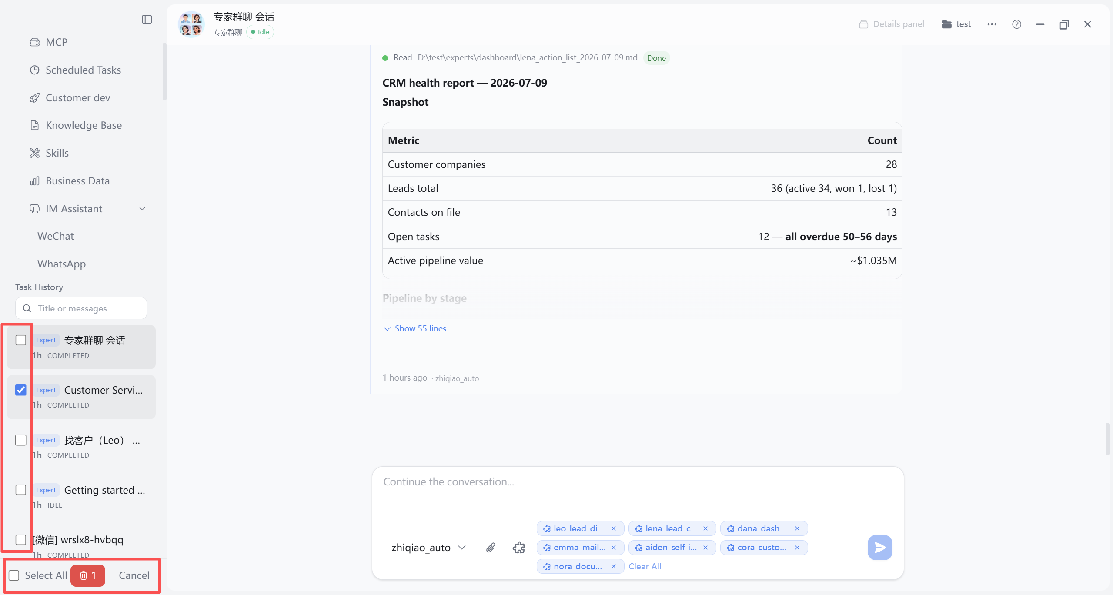This screenshot has width=1113, height=595.
Task: Remove the lena-lead-c... skill tag
Action: tap(705, 528)
